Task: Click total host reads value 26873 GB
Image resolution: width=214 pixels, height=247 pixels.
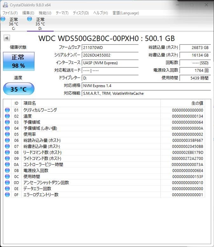Action: [195, 47]
